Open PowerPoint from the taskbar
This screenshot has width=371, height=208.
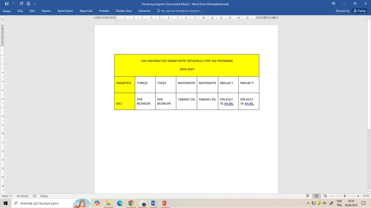tap(165, 203)
